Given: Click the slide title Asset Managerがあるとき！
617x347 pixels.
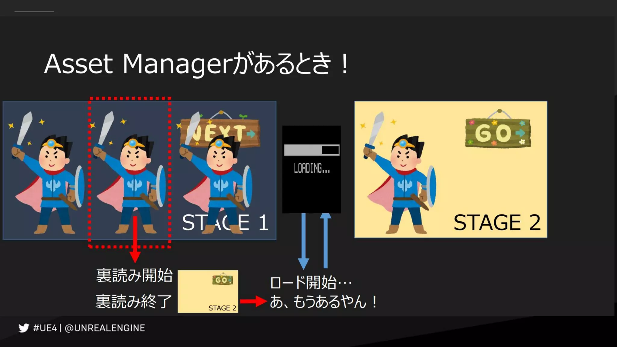Looking at the screenshot, I should point(196,64).
